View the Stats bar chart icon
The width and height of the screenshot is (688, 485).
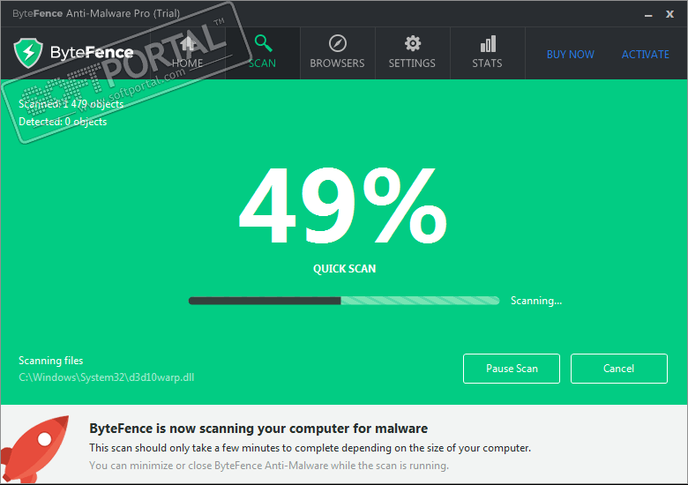coord(488,43)
